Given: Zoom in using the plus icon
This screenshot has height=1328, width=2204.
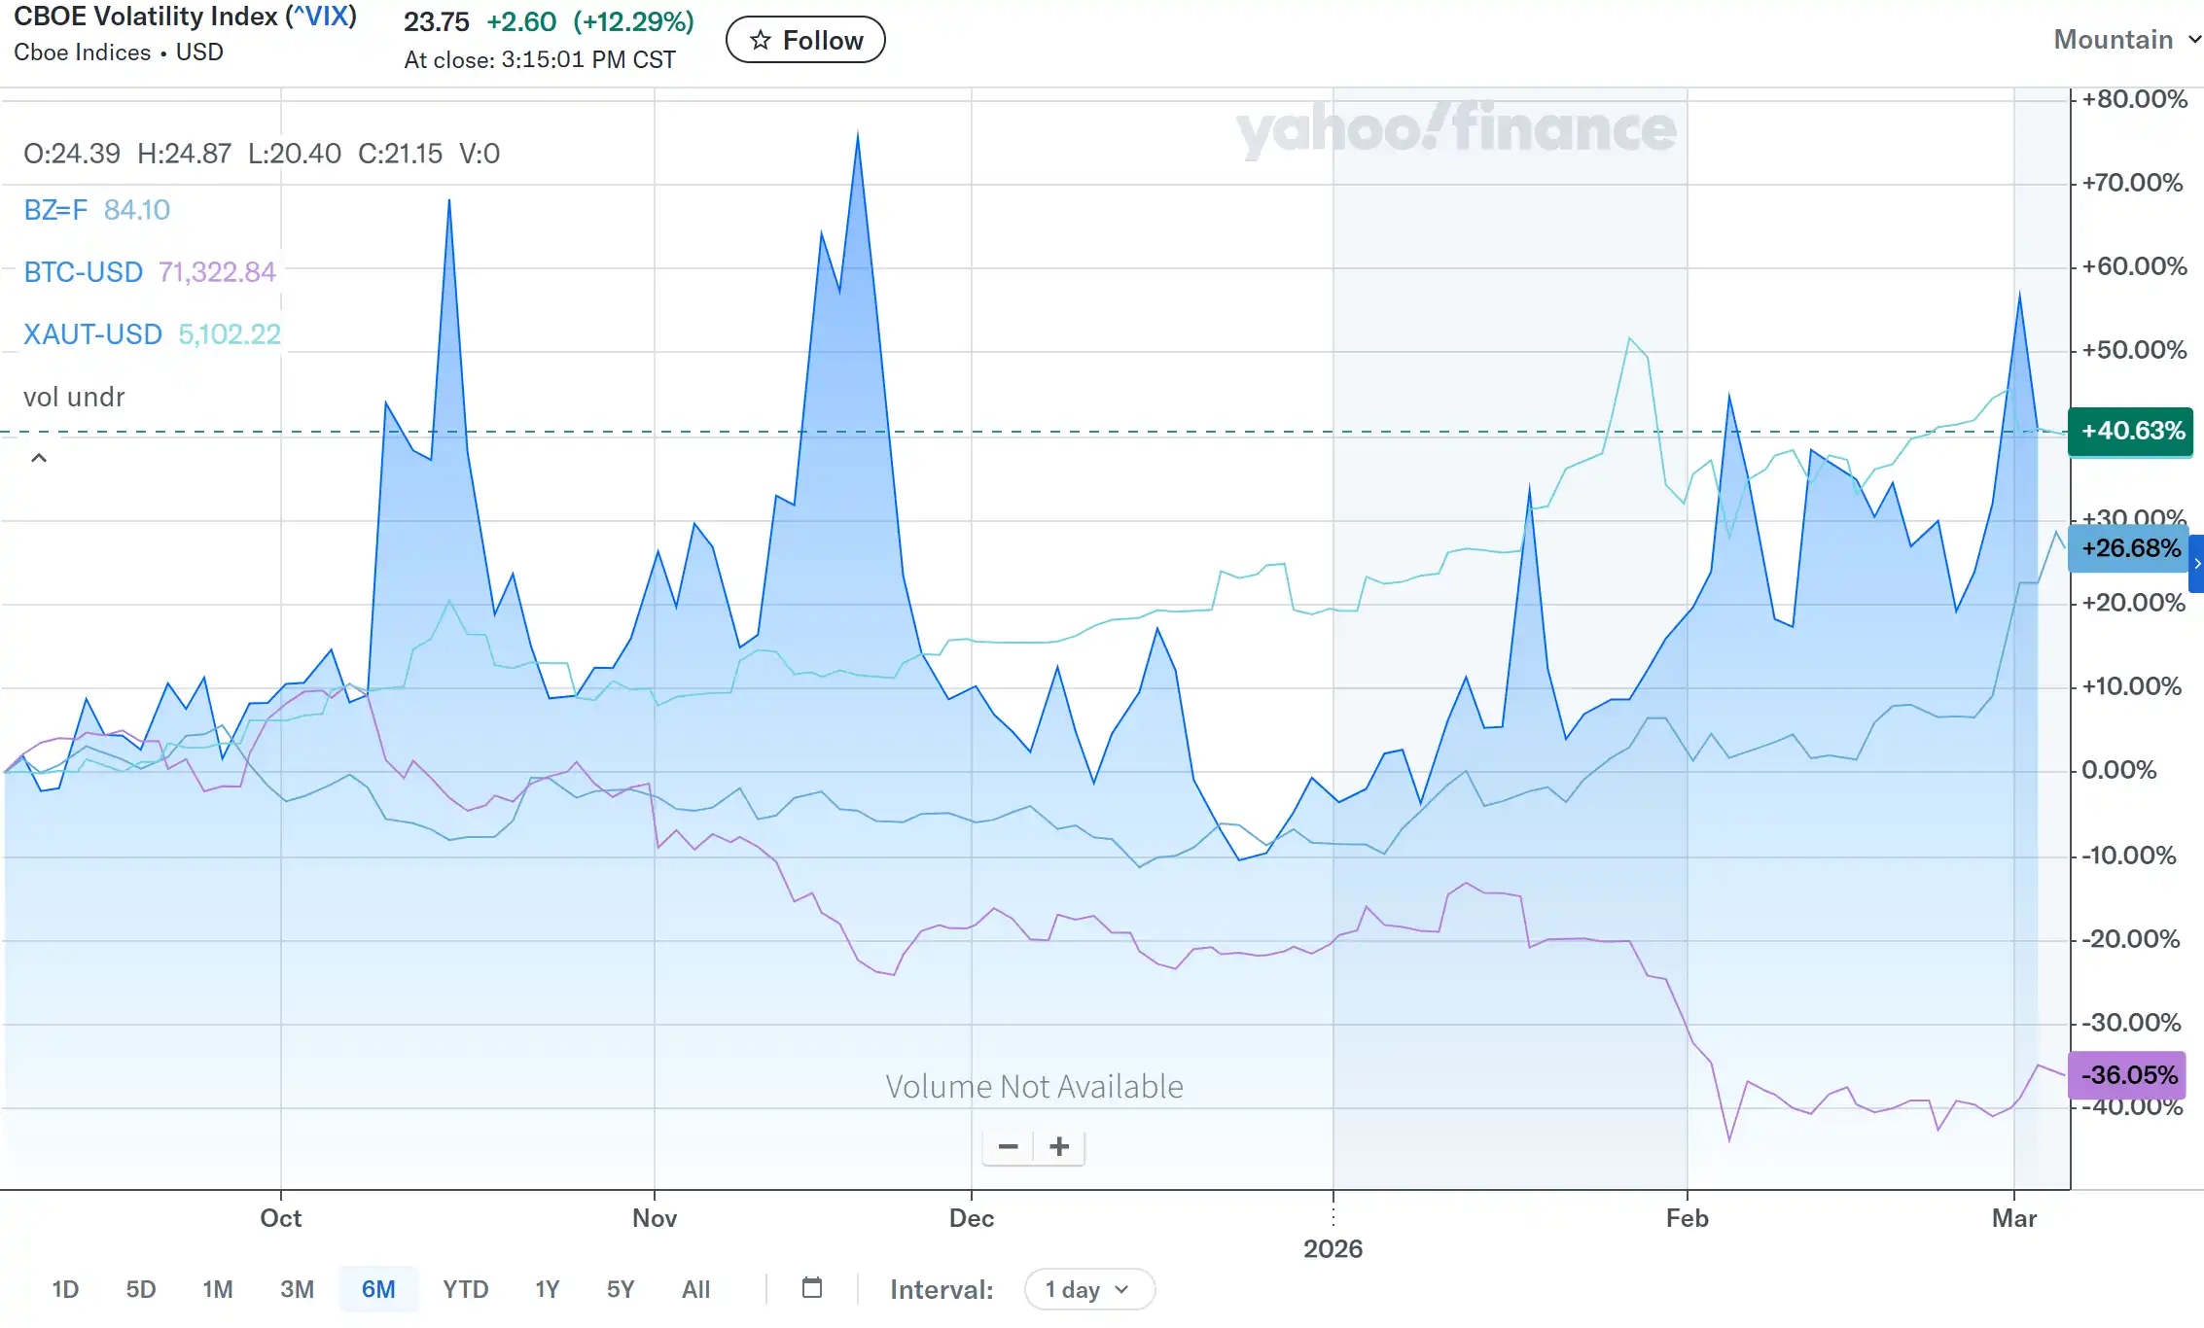Looking at the screenshot, I should [x=1059, y=1147].
